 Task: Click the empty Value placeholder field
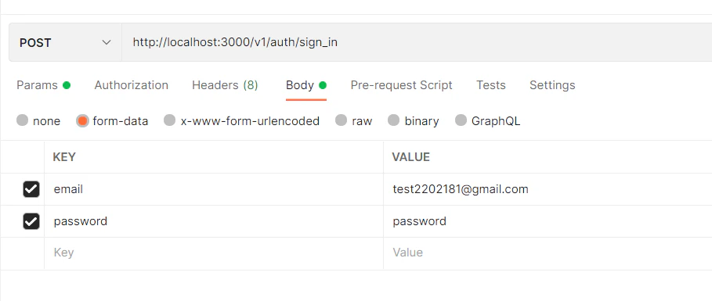tap(548, 253)
